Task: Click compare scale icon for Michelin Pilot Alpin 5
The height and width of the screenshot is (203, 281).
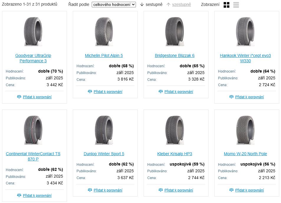Action: 90,91
